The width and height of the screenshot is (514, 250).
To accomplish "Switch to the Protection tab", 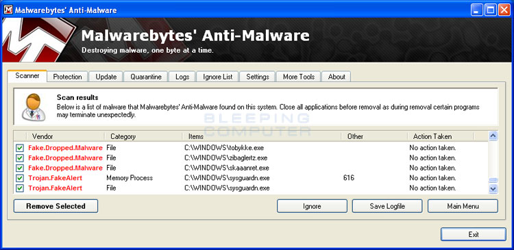I will (x=68, y=77).
